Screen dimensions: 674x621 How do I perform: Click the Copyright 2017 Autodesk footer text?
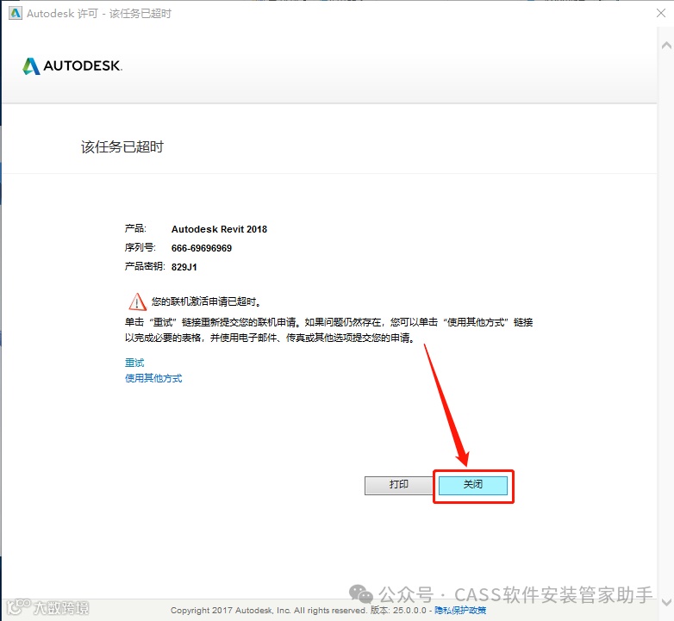point(268,611)
